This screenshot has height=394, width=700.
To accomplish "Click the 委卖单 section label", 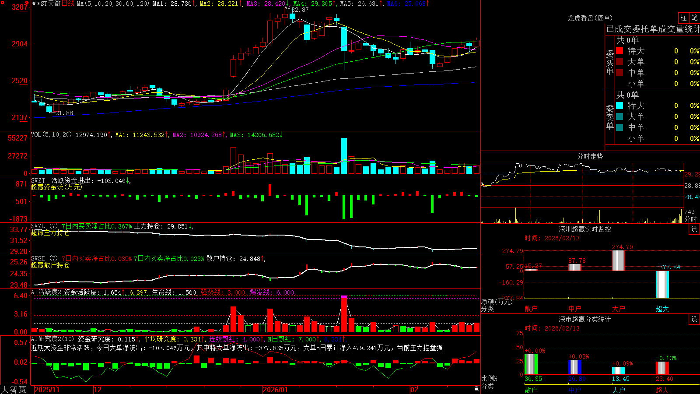I will [610, 117].
